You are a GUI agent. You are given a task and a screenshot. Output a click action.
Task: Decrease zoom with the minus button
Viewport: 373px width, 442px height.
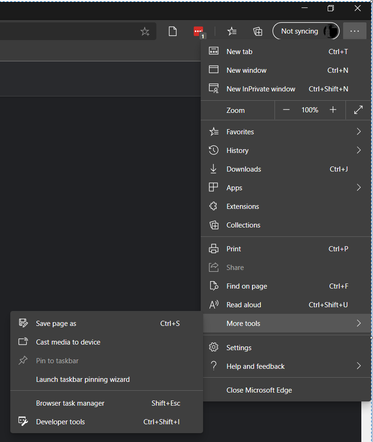pos(286,110)
